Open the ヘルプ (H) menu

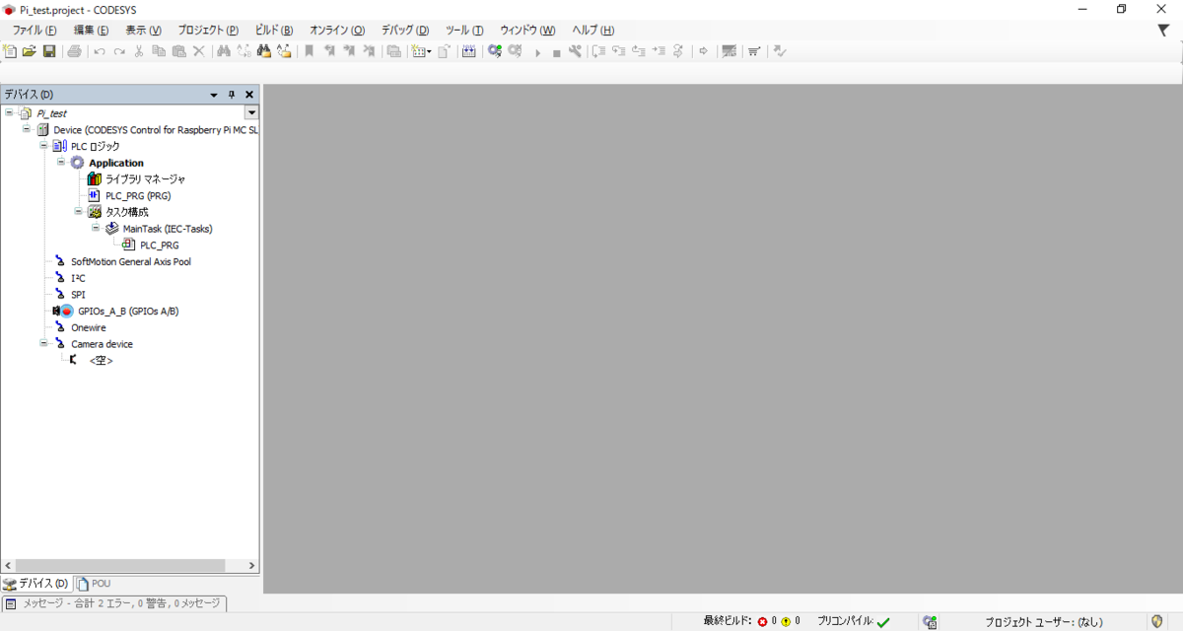[x=593, y=31]
